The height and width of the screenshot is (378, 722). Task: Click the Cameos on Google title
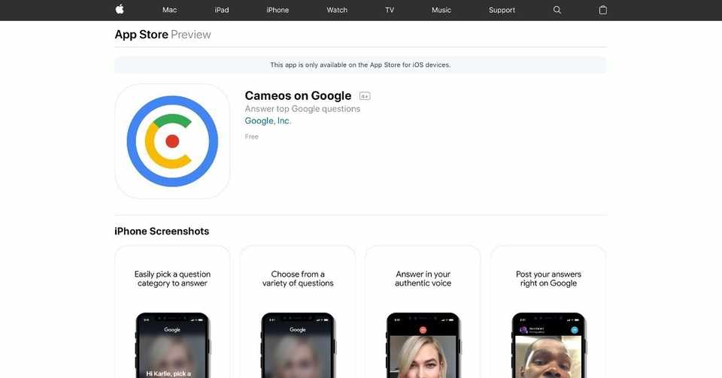(x=298, y=95)
